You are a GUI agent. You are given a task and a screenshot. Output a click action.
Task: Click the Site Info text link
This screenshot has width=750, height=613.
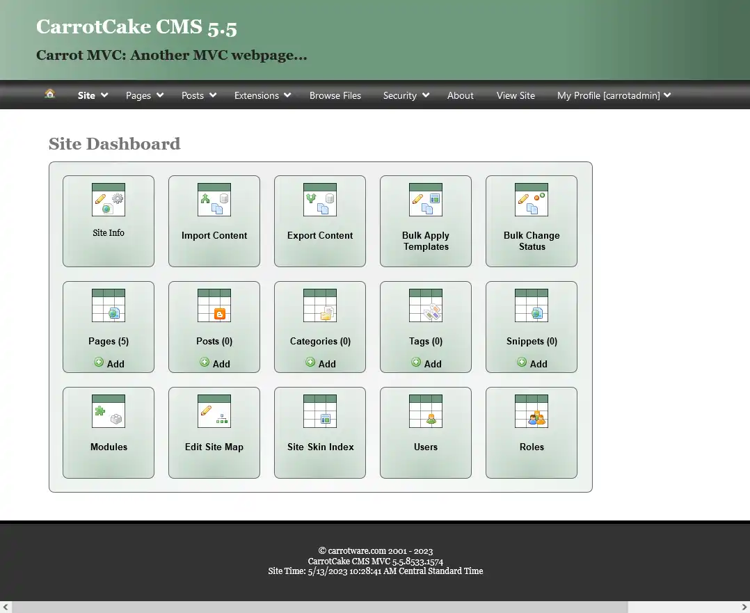click(x=109, y=233)
